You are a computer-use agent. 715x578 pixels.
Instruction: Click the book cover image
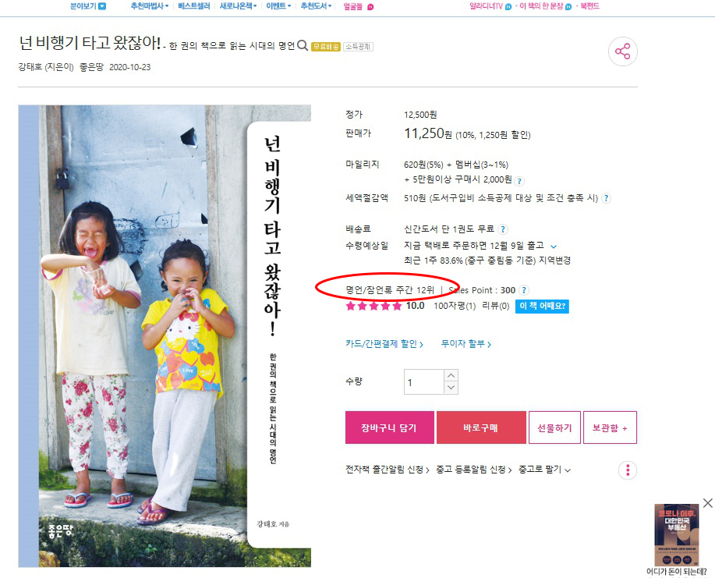click(x=165, y=336)
